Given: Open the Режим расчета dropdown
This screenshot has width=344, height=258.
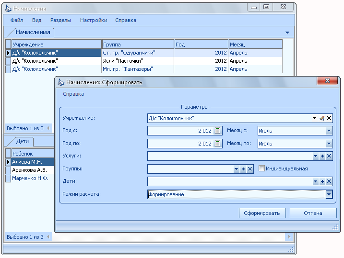Looking at the screenshot, I should coord(329,194).
